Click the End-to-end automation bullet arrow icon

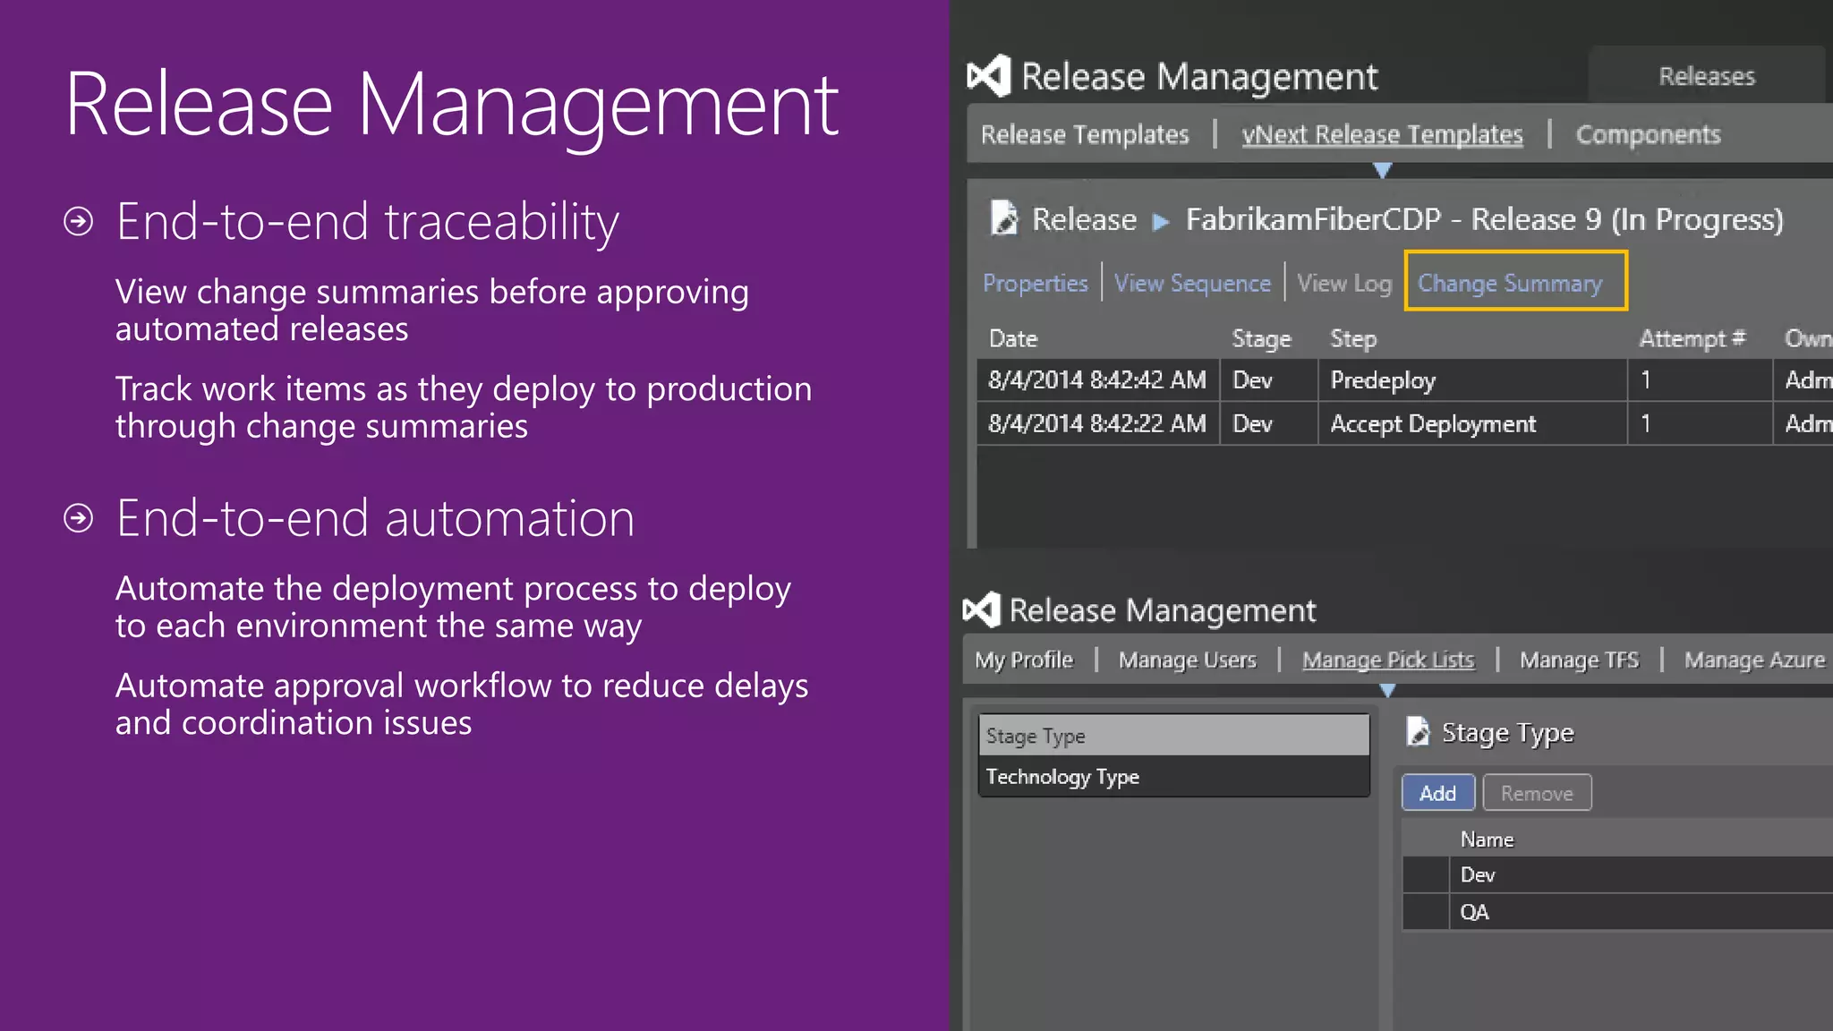coord(79,517)
